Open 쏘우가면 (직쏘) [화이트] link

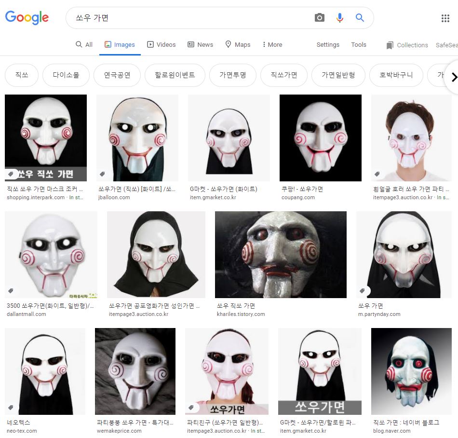(x=137, y=189)
